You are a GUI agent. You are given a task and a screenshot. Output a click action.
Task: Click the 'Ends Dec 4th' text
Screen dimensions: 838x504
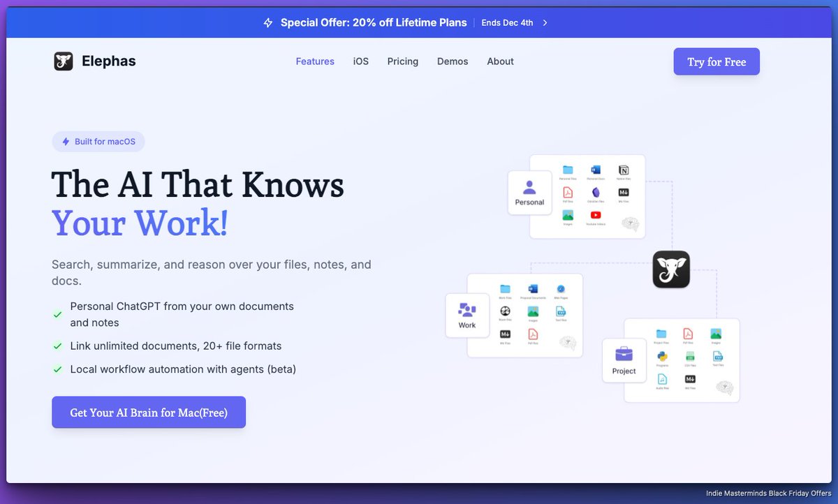coord(507,23)
